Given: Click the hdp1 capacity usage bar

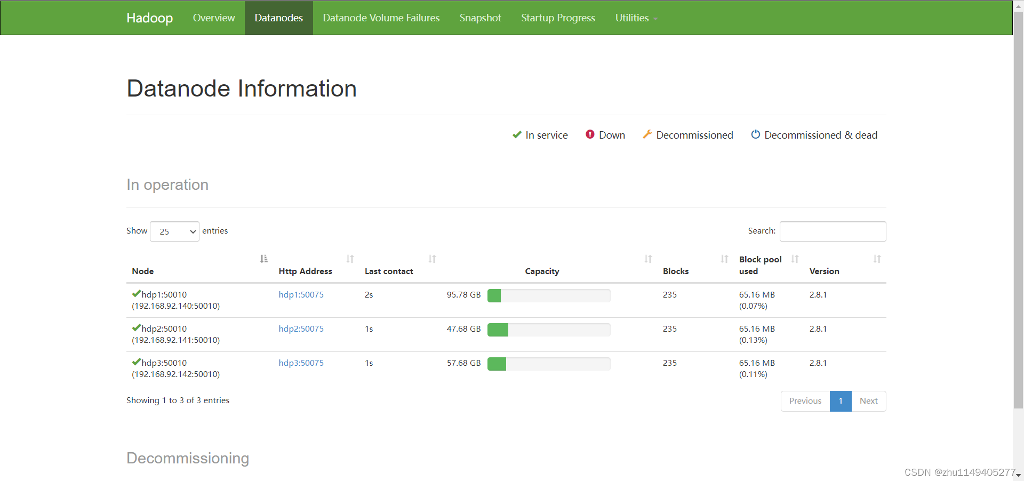Looking at the screenshot, I should 549,295.
